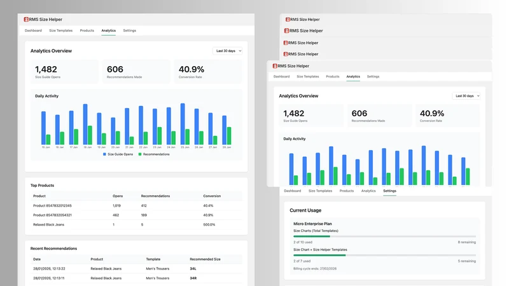Click the '2 of 7 used' usage text
This screenshot has height=286, width=509.
click(x=302, y=261)
